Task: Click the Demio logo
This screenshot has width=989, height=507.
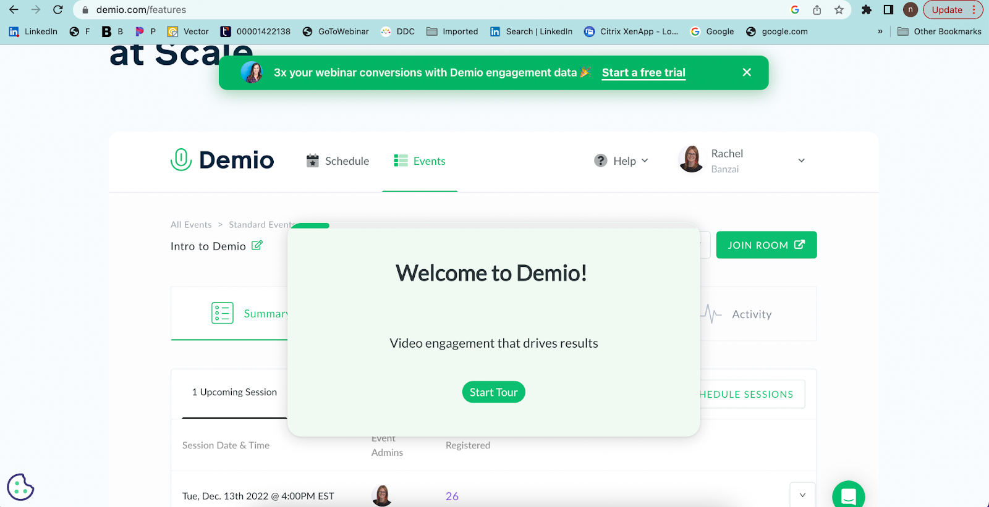Action: pos(222,160)
